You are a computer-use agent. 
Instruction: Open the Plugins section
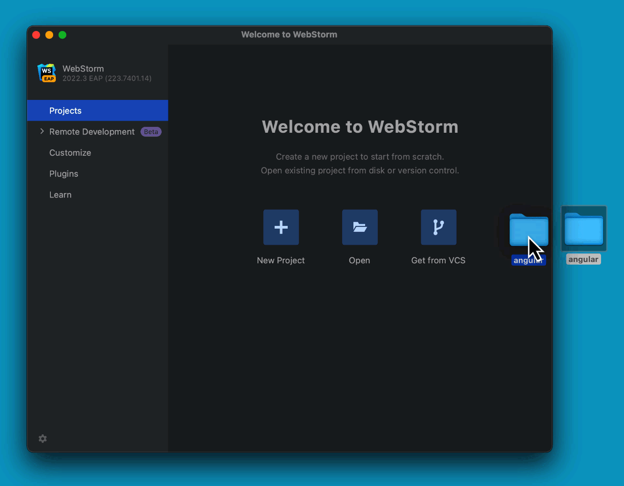click(63, 174)
